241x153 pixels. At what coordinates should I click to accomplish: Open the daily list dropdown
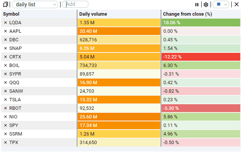coord(35,4)
